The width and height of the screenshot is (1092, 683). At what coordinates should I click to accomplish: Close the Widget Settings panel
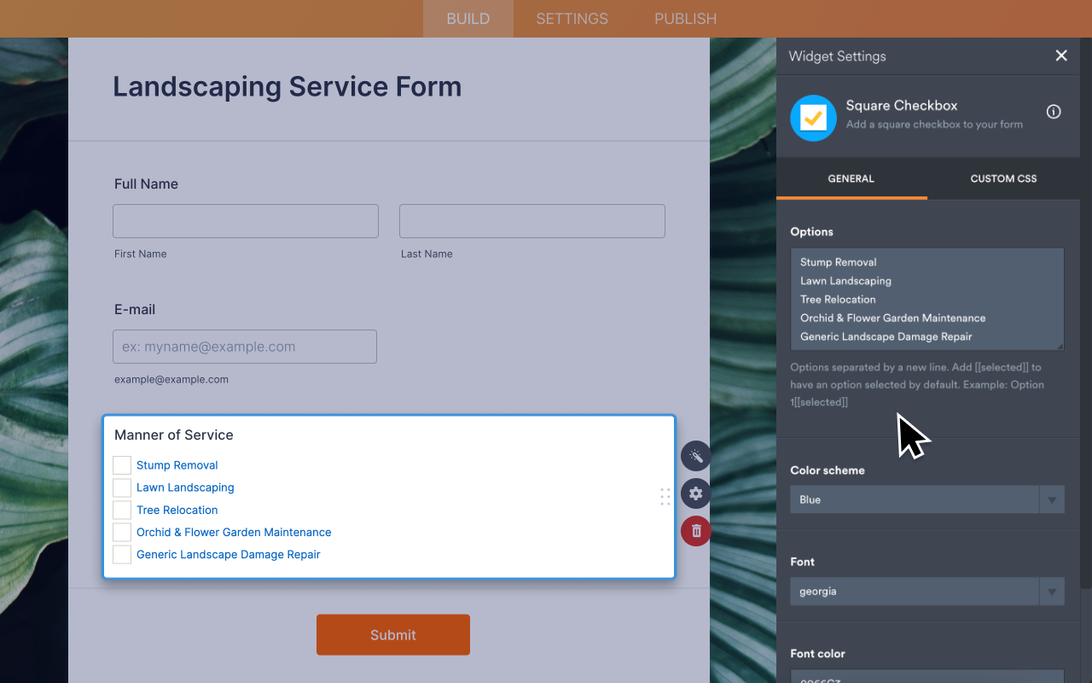(1060, 55)
